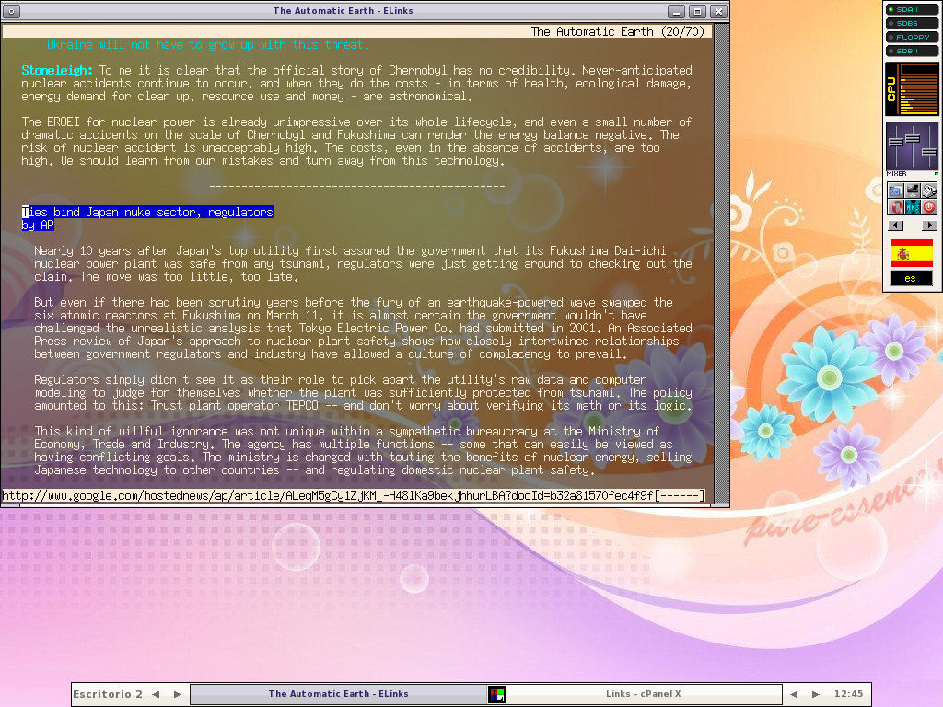Follow the 'Ties bind Japan nuke sector, regulators' link

147,212
